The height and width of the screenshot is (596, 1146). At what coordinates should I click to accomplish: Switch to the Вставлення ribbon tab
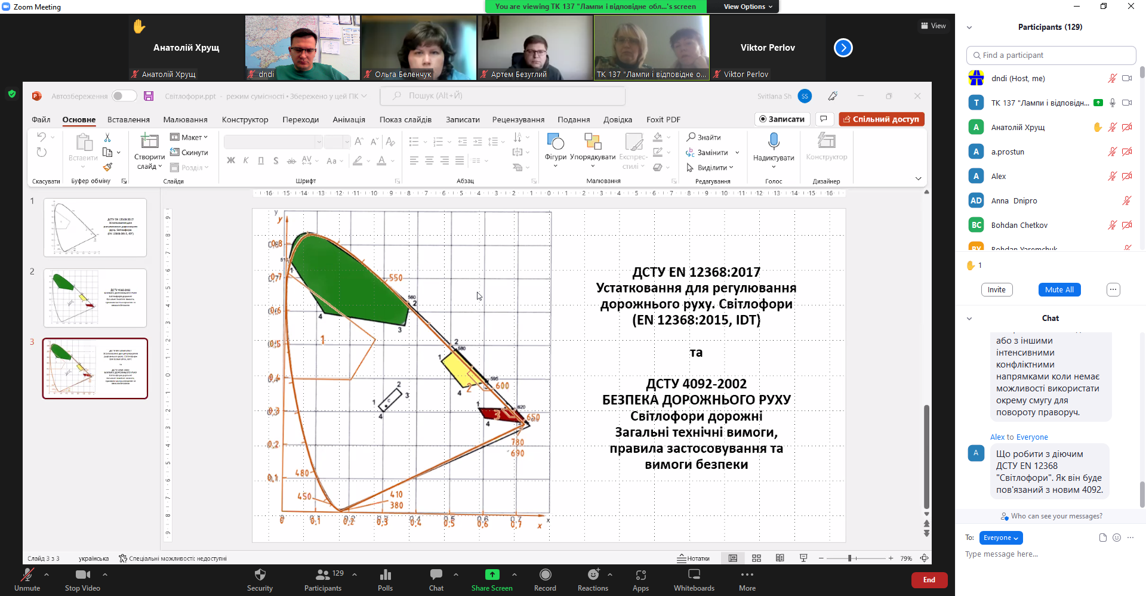[x=128, y=119]
